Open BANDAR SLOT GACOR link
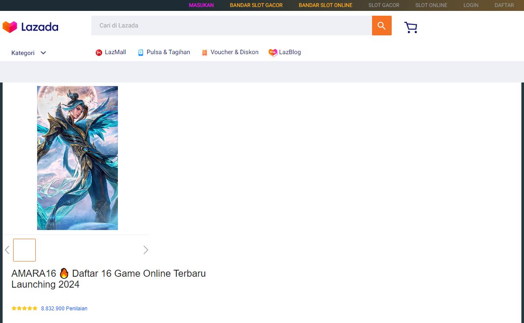This screenshot has width=524, height=323. click(x=256, y=5)
